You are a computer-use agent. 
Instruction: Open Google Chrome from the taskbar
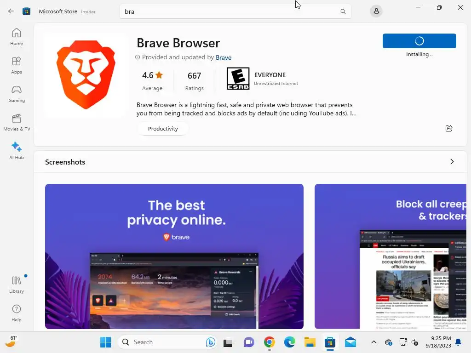[270, 342]
